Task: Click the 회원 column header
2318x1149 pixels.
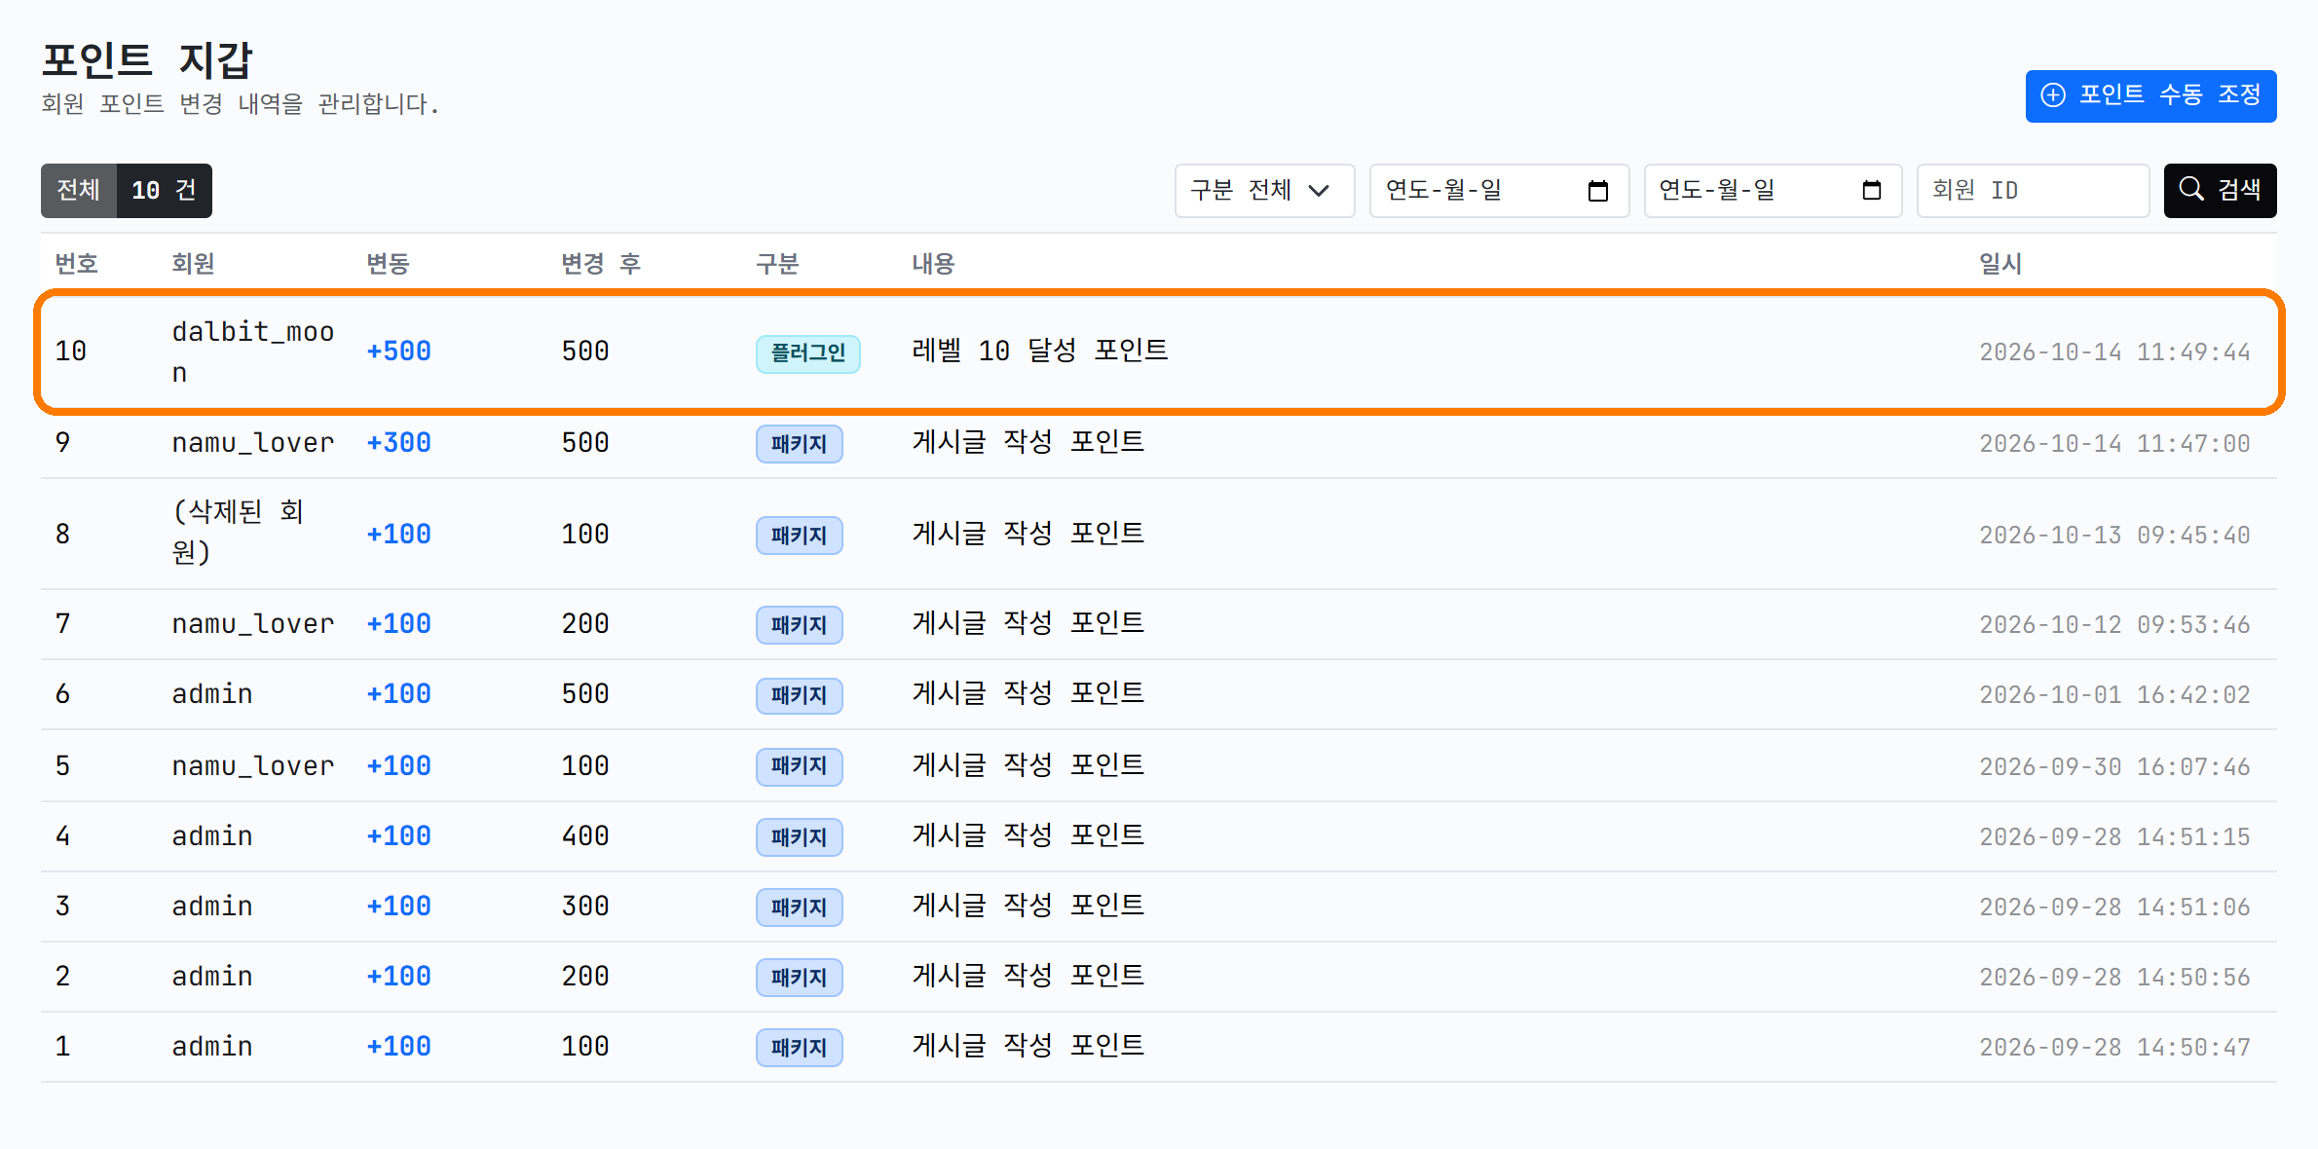Action: (x=193, y=263)
